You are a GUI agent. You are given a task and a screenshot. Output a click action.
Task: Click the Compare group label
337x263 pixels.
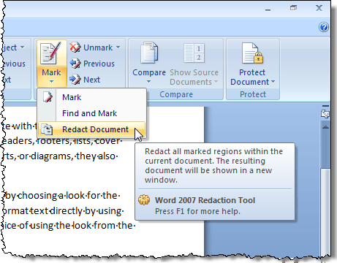pos(176,94)
